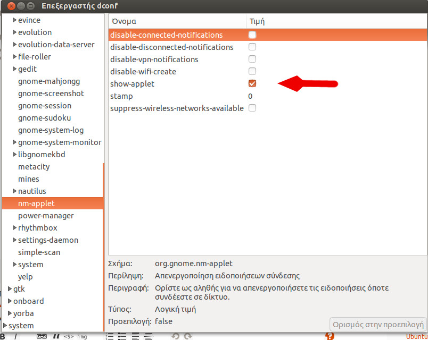Click the redo arrow icon

[187, 336]
